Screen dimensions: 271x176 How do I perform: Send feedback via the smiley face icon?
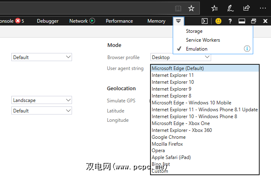pos(218,21)
